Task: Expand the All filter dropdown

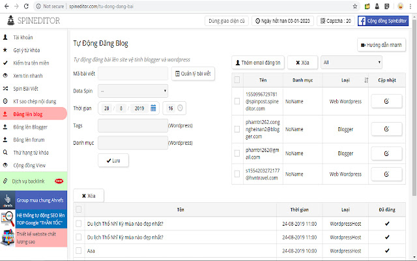Action: (351, 63)
